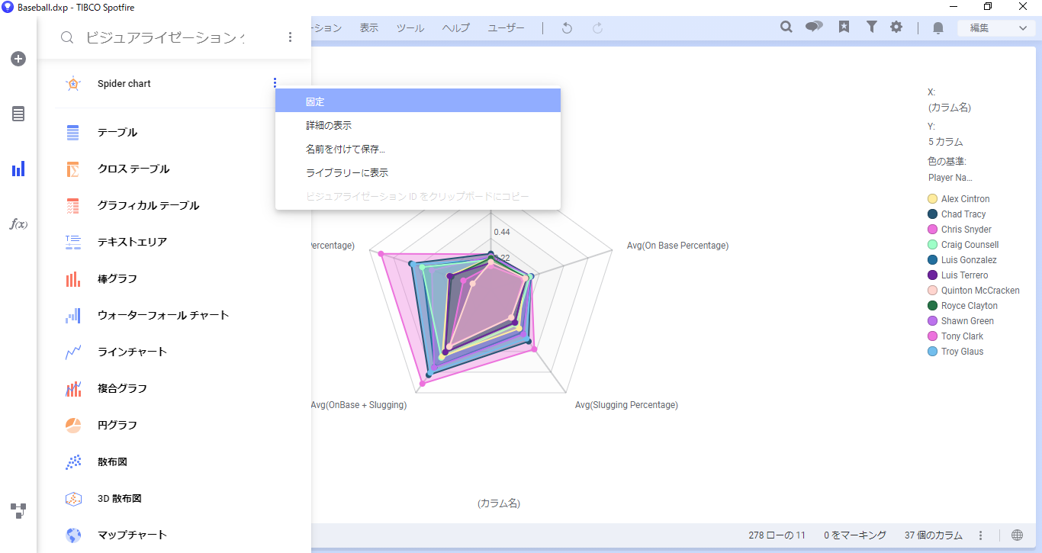
Task: Select the ラインチャート icon
Action: (73, 352)
